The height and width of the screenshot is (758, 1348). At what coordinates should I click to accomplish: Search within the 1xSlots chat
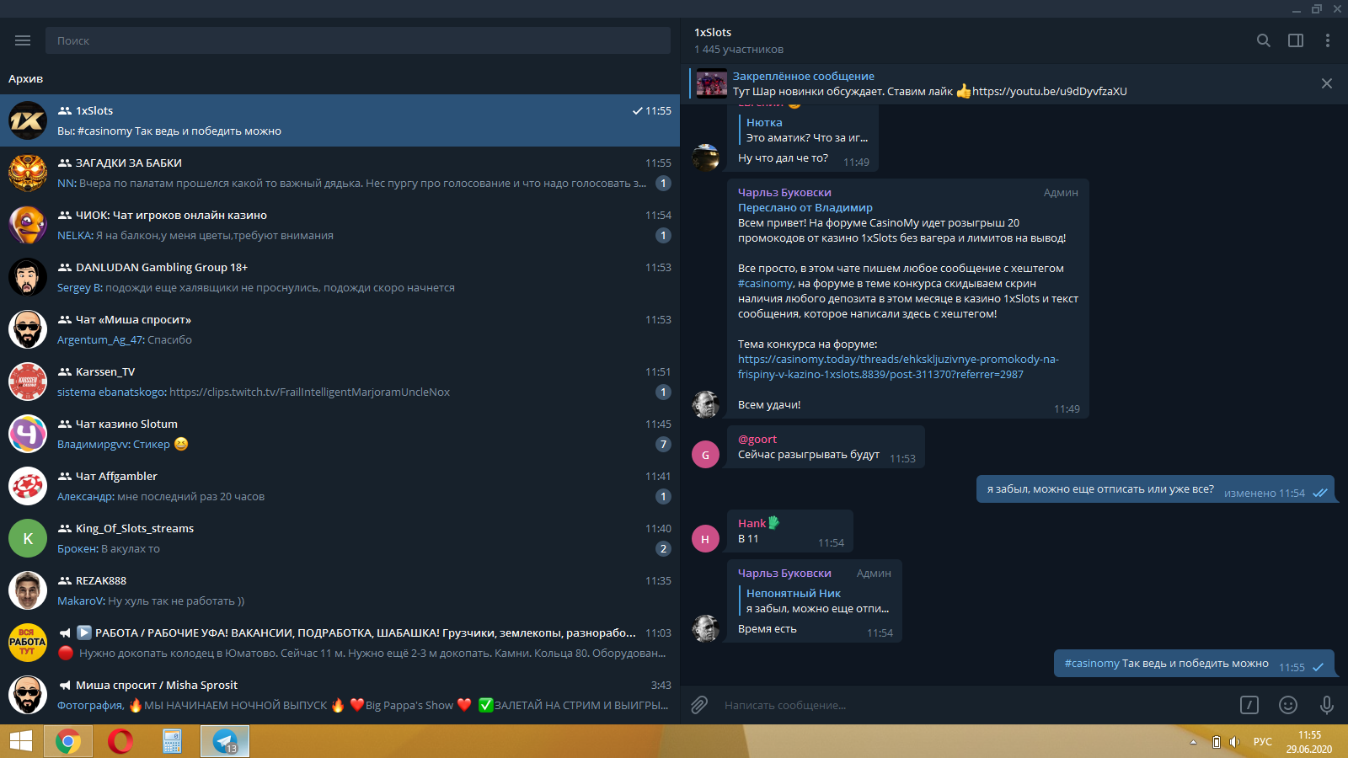click(1263, 40)
